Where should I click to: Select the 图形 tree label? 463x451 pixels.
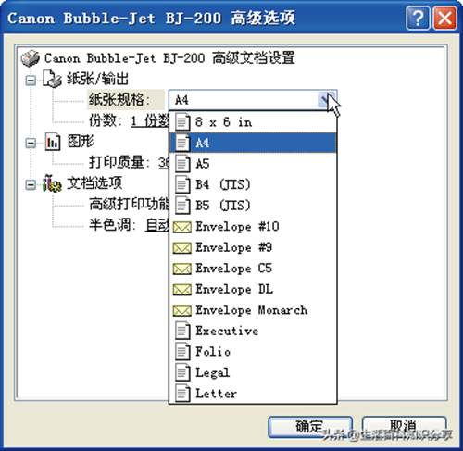[x=81, y=142]
